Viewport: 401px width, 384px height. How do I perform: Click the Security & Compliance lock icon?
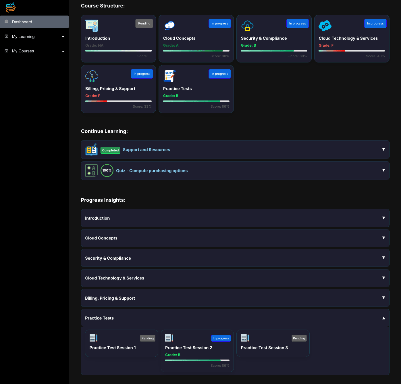click(x=247, y=26)
